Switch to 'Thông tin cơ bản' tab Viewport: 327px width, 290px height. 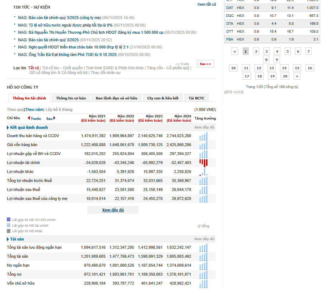[71, 98]
